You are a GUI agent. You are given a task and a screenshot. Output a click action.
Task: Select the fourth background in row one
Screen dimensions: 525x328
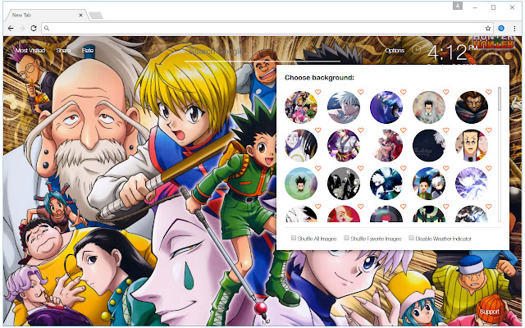click(429, 107)
